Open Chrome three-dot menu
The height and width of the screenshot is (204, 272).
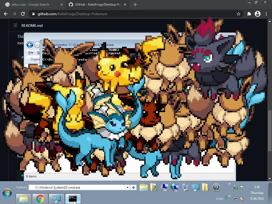pyautogui.click(x=266, y=14)
